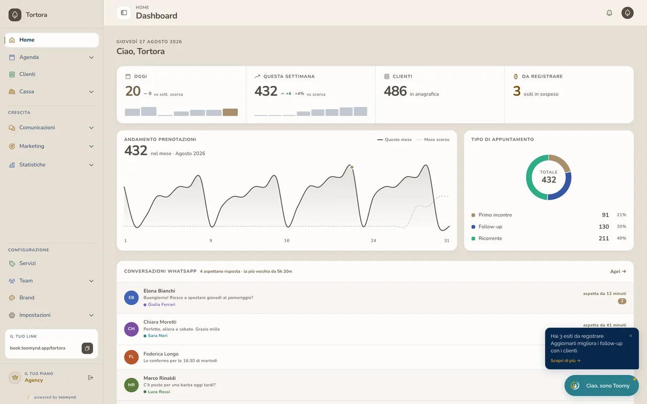Open Marco Rinaldi conversation

point(375,385)
